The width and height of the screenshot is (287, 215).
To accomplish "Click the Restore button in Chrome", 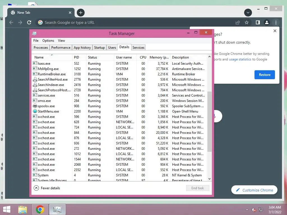I will [x=265, y=74].
